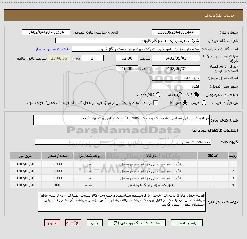Click the تاریخ نیاز column header
The height and width of the screenshot is (239, 247).
click(25, 156)
